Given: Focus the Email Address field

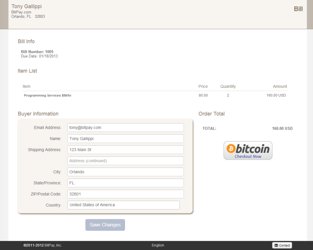Looking at the screenshot, I should pos(126,128).
